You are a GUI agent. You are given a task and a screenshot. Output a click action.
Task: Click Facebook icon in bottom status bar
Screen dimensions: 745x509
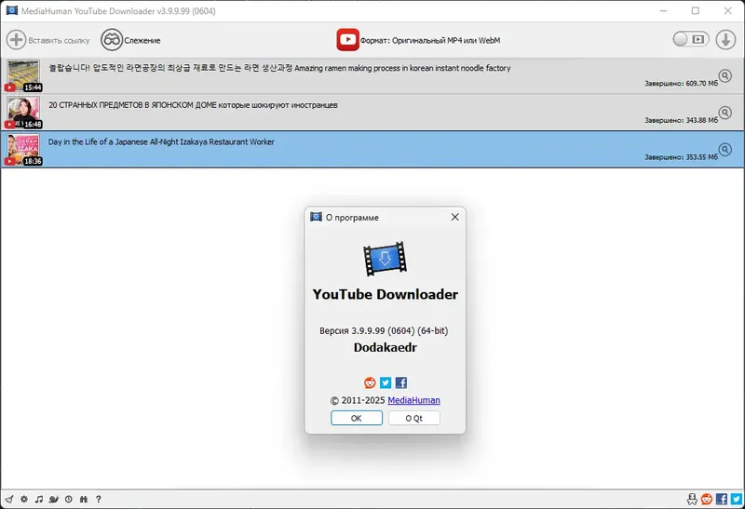[722, 499]
